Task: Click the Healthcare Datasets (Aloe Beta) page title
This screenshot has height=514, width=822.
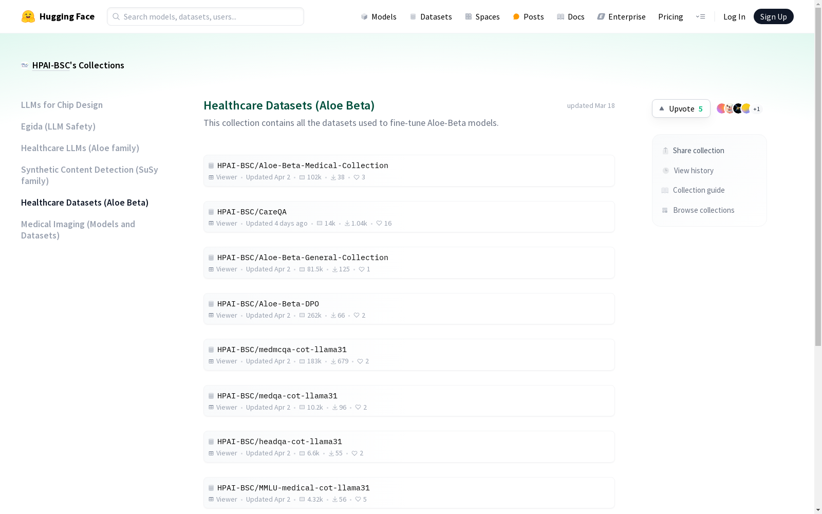Action: [x=289, y=105]
